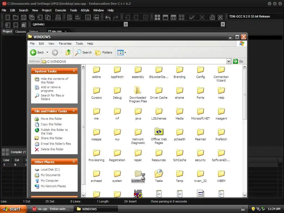Open the Execute menu in Dev-C++
Viewport: 284px width, 213px height.
click(x=61, y=10)
